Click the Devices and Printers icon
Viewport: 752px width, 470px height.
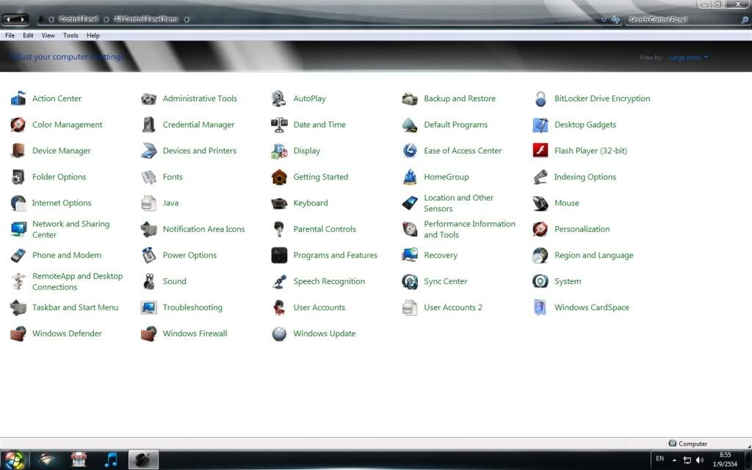click(x=148, y=151)
